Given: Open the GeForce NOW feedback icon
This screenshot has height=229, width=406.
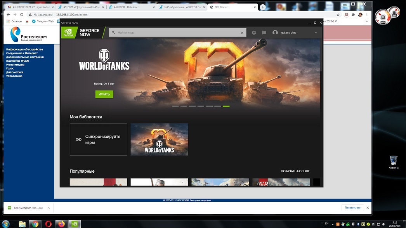Looking at the screenshot, I should (264, 33).
